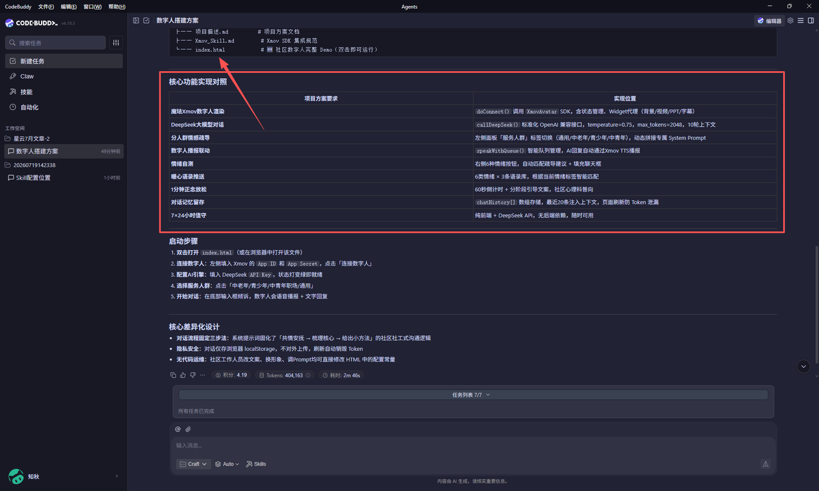Screen dimensions: 819x491
Task: Open the three-line menu in top bar
Action: 800,20
